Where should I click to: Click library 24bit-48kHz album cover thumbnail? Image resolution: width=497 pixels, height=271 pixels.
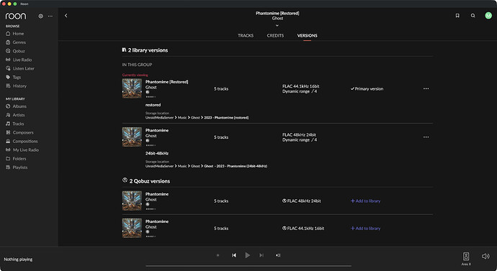pyautogui.click(x=132, y=137)
